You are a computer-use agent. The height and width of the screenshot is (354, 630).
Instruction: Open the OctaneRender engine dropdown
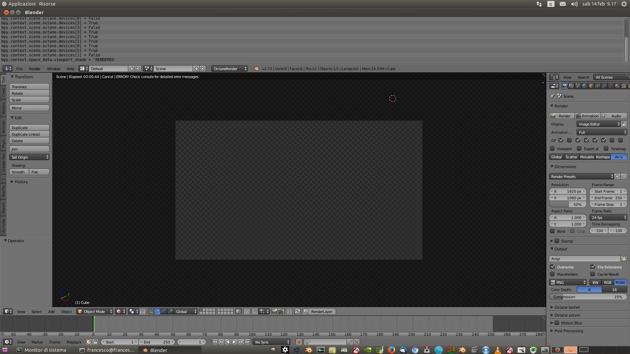230,69
